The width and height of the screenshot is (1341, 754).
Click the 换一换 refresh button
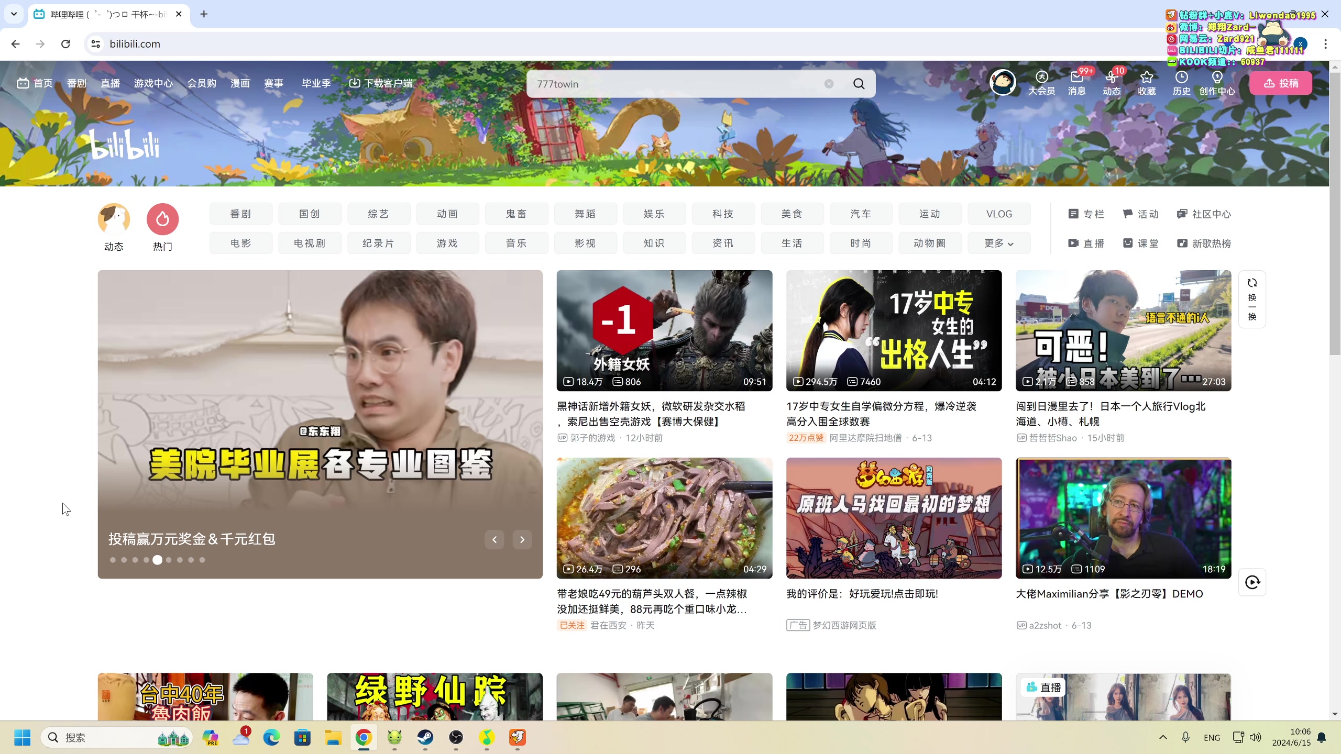tap(1252, 300)
